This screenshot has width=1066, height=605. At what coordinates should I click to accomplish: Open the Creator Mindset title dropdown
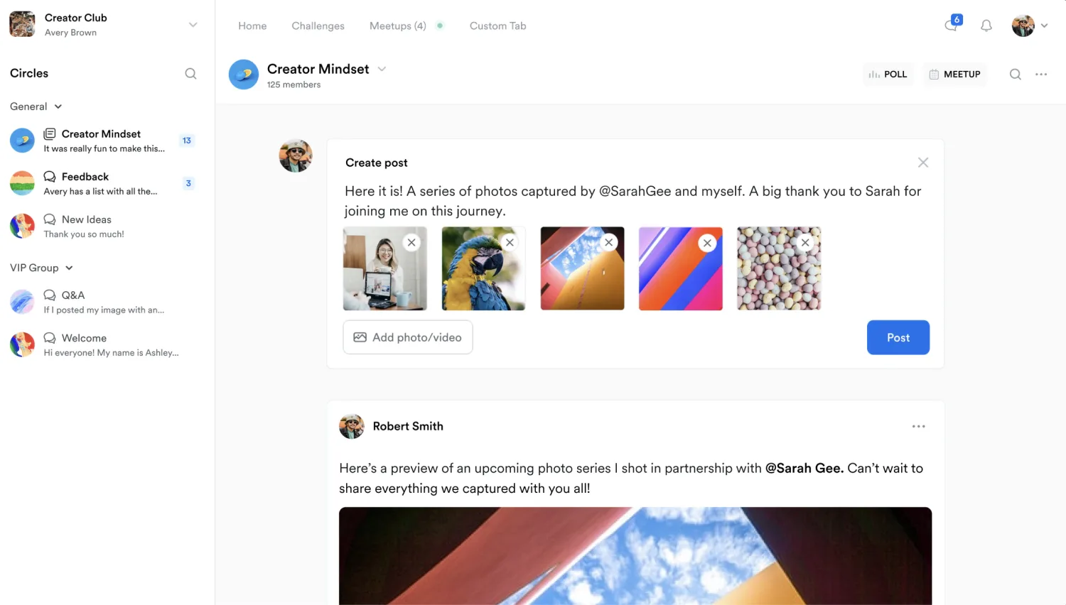[x=382, y=69]
